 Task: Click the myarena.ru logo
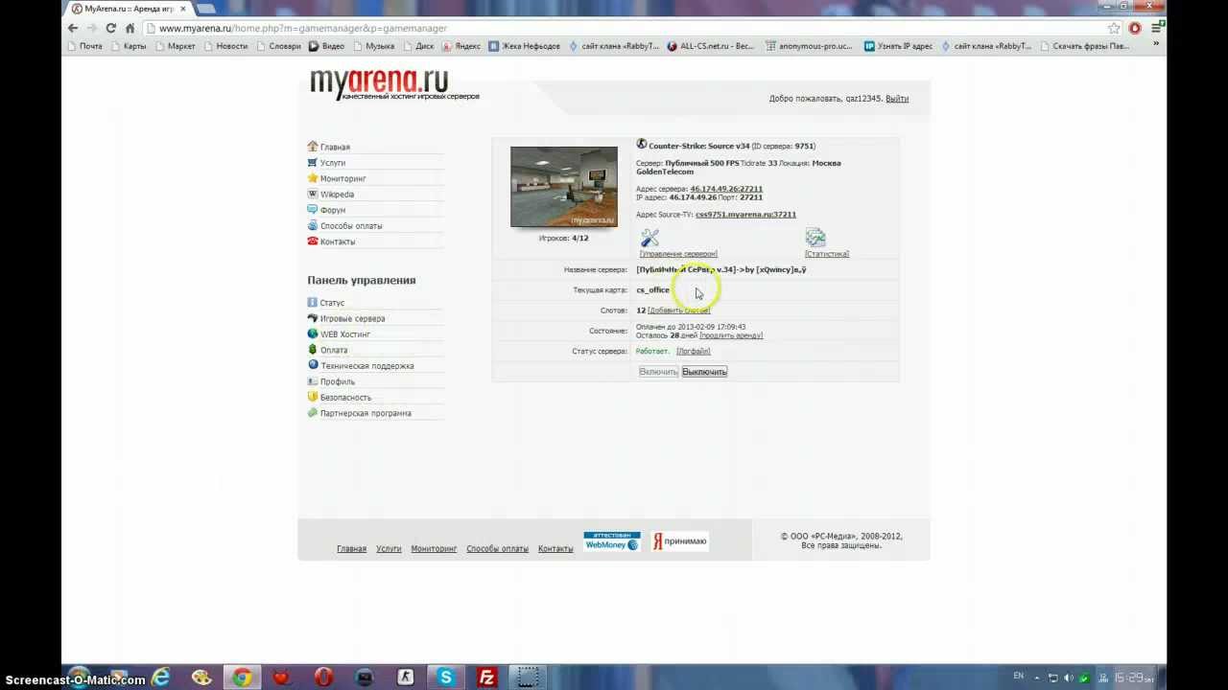click(393, 84)
